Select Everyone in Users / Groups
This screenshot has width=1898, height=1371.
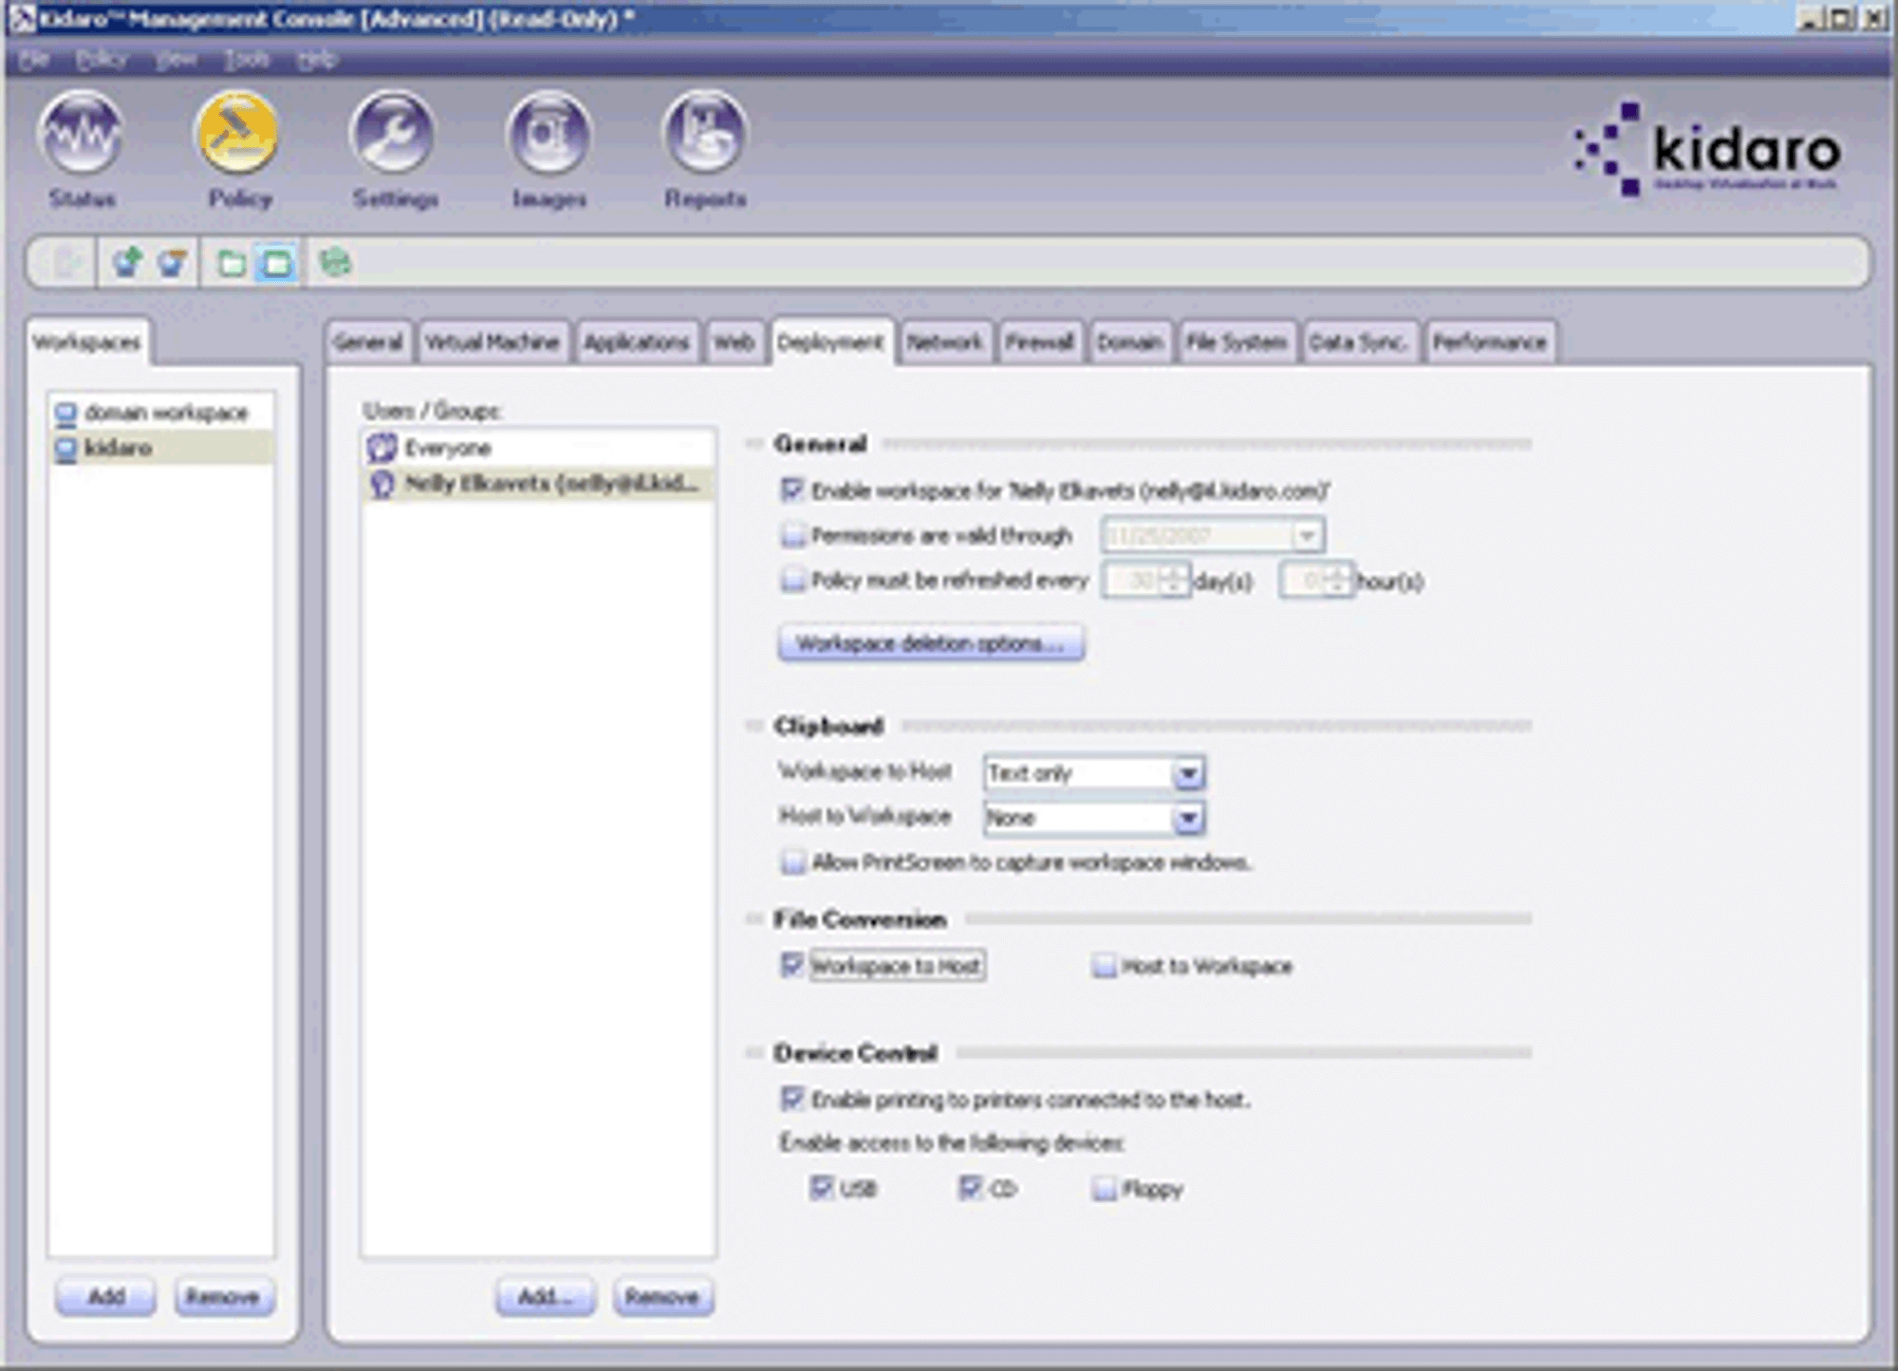point(538,448)
